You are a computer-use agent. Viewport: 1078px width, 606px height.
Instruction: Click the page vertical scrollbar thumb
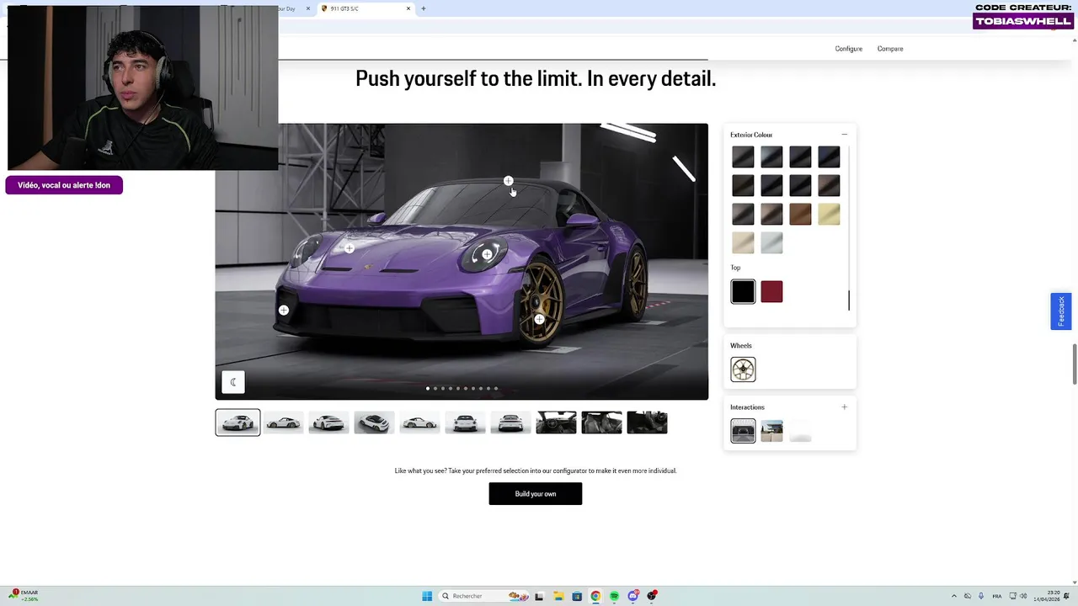point(1074,364)
